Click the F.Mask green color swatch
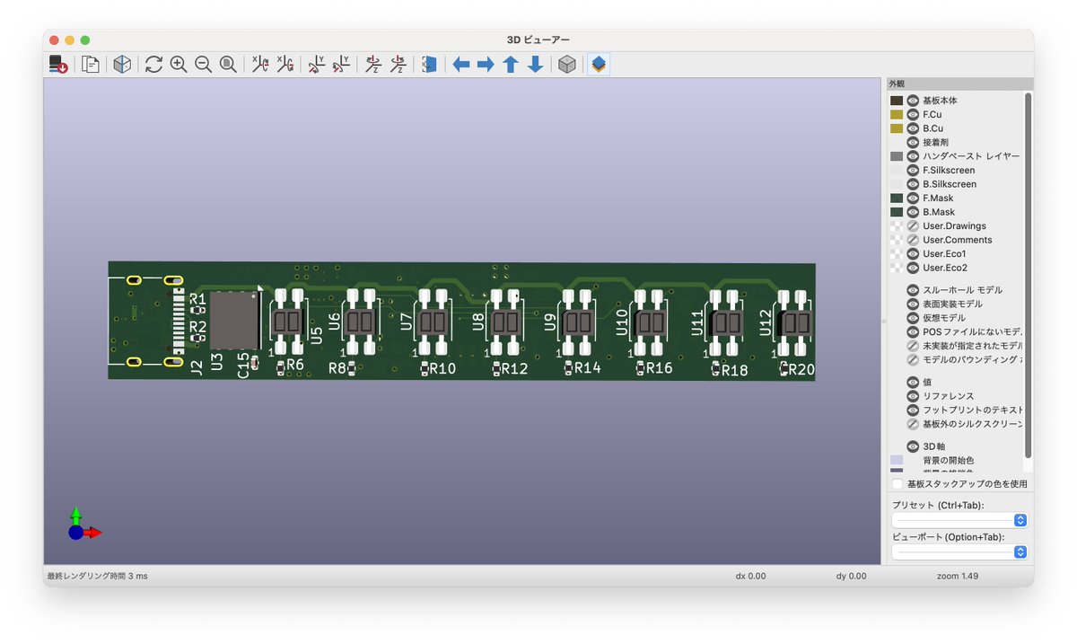Image resolution: width=1077 pixels, height=644 pixels. click(897, 198)
